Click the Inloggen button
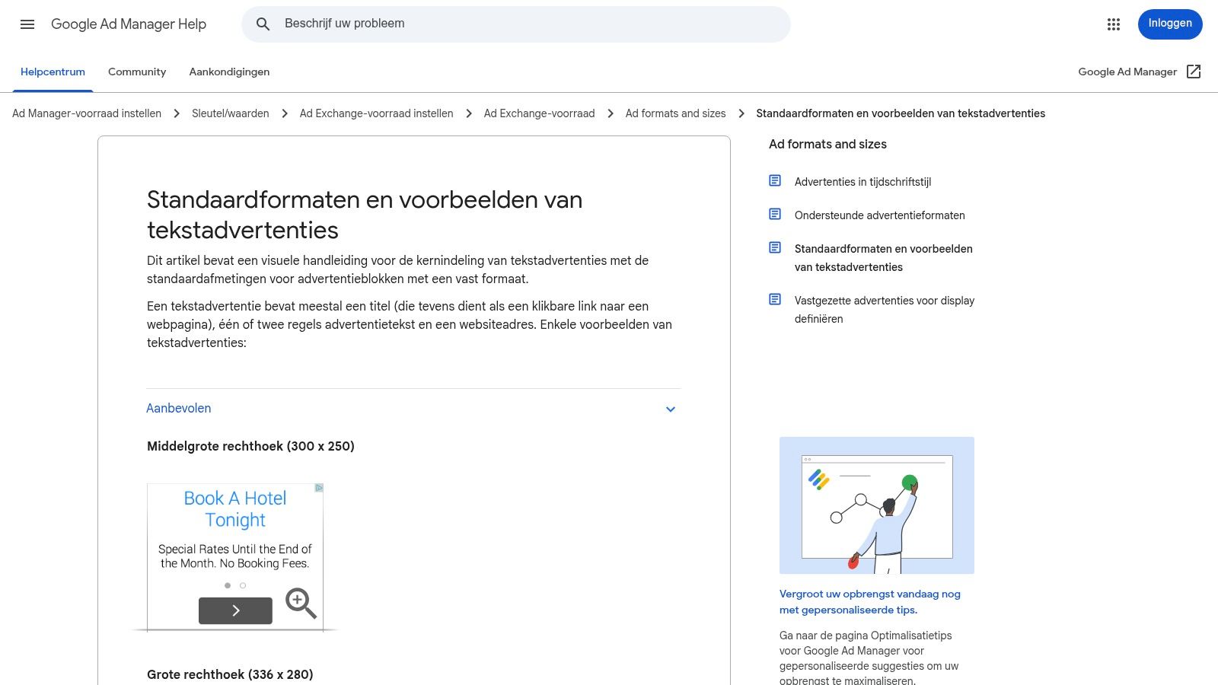This screenshot has height=685, width=1218. pyautogui.click(x=1170, y=24)
